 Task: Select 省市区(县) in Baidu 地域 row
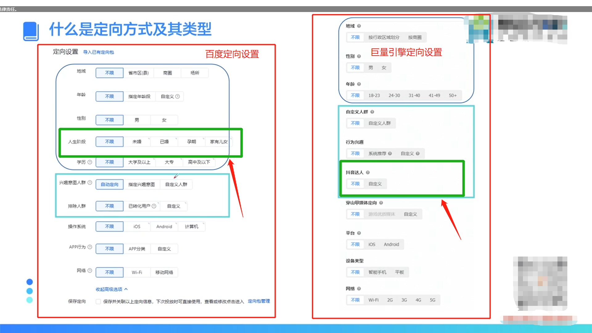(138, 73)
